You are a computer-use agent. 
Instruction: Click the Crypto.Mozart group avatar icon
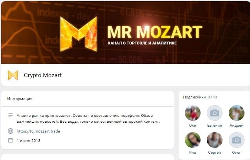(x=13, y=75)
